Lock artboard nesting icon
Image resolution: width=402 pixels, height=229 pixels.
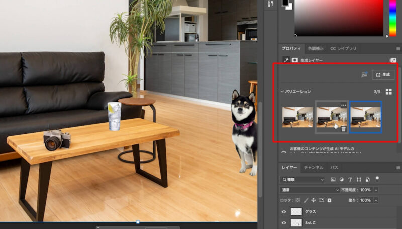pyautogui.click(x=321, y=200)
